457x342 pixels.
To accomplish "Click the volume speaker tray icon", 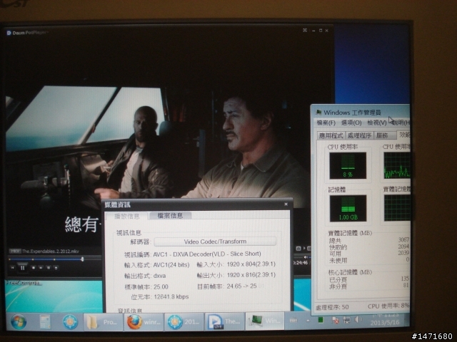I will click(x=357, y=320).
